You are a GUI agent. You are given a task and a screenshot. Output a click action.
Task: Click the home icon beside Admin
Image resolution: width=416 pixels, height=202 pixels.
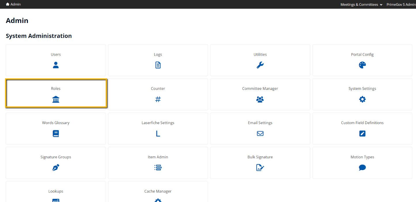tap(8, 4)
